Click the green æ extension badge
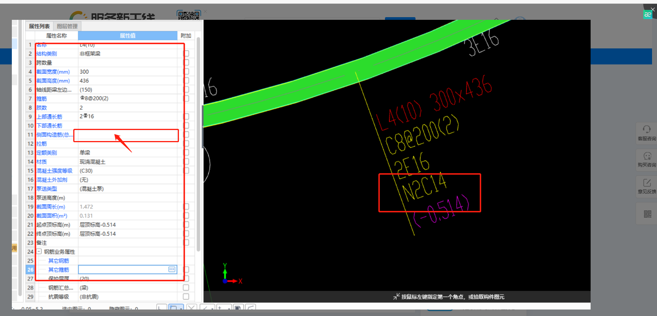The image size is (657, 316). 647,14
